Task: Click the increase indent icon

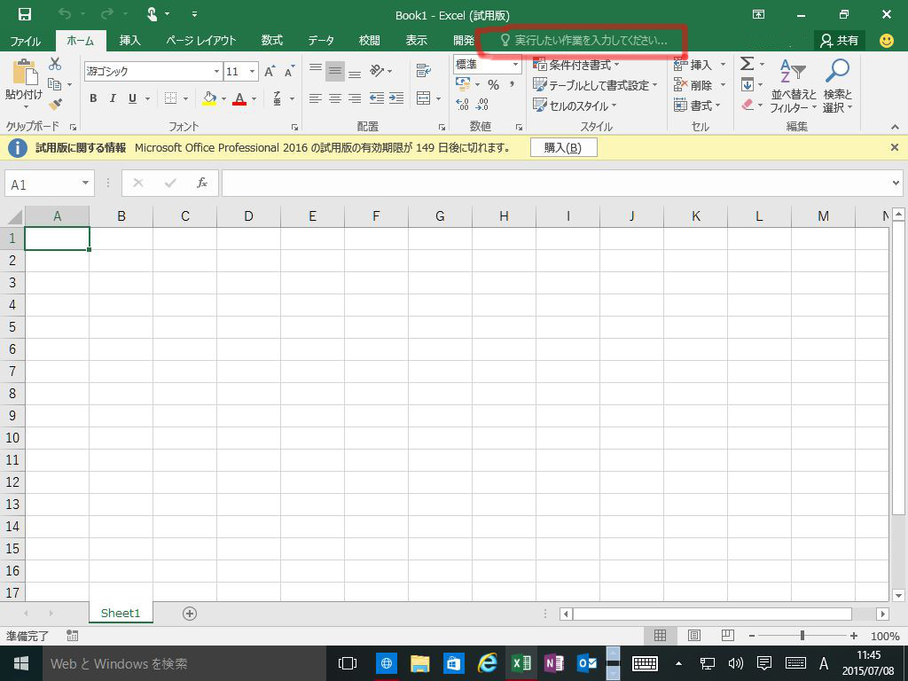Action: coord(396,98)
